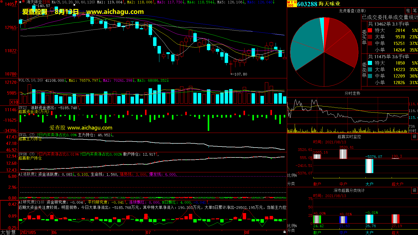This screenshot has width=418, height=235.
Task: Open 设 settings for 深市超赢分类统计
Action: coord(414,190)
